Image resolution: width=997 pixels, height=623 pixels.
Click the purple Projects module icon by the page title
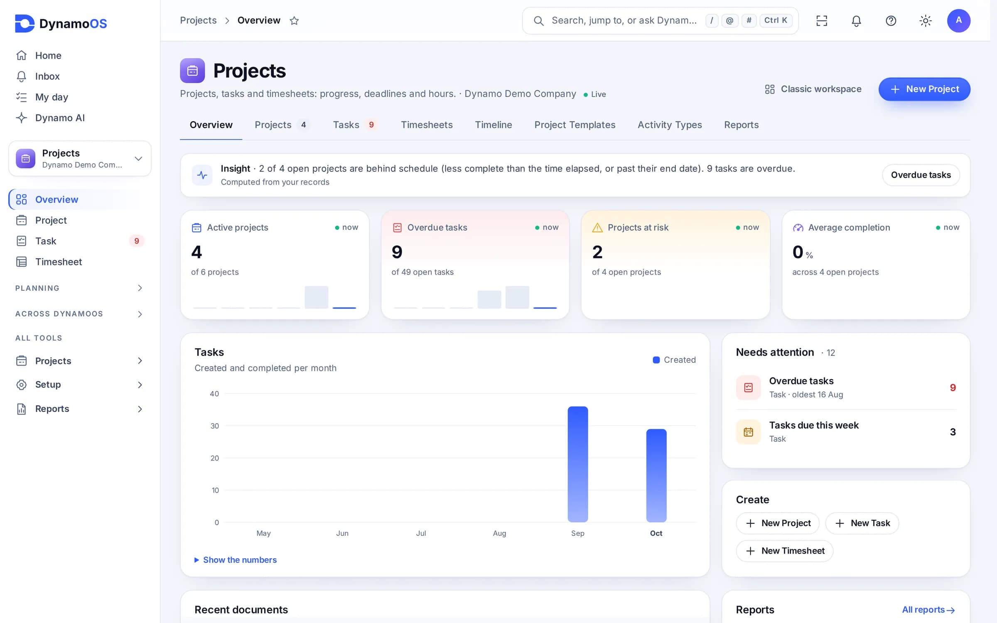192,71
